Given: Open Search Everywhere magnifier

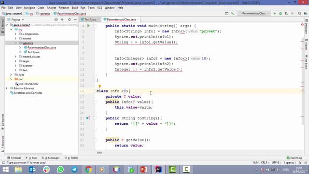Looking at the screenshot, I should (299, 14).
